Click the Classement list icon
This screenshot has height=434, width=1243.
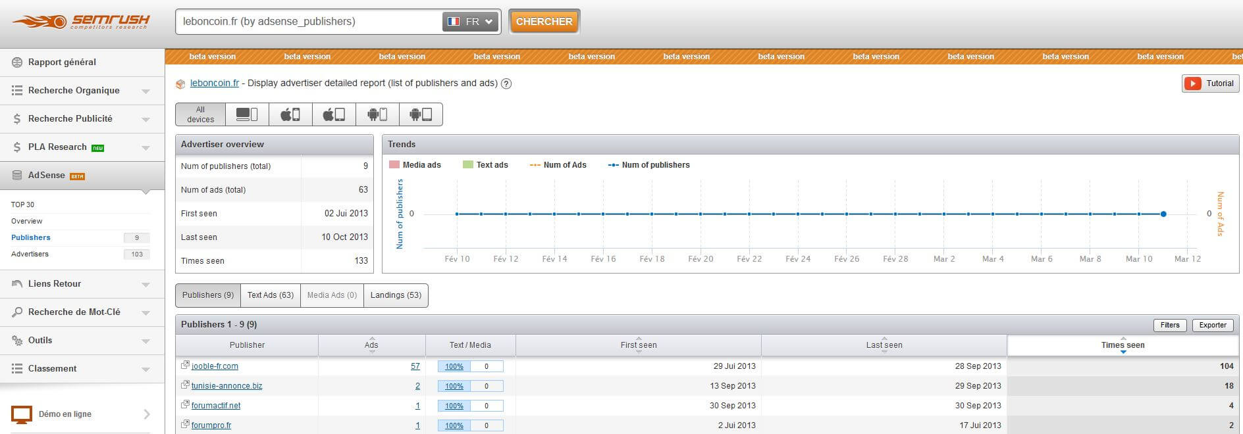[x=17, y=369]
